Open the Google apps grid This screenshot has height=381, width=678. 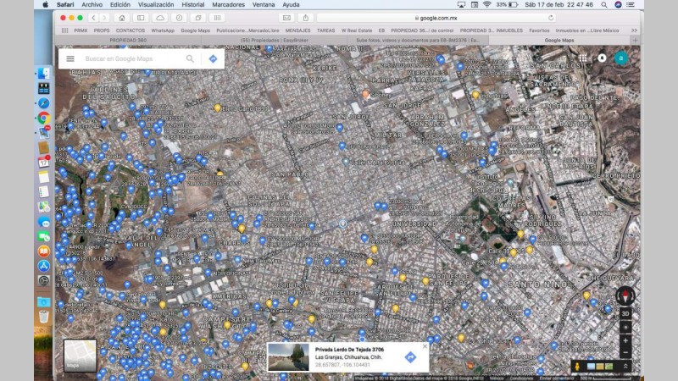(x=583, y=58)
